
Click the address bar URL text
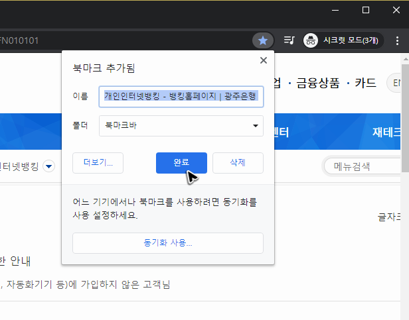pyautogui.click(x=19, y=40)
